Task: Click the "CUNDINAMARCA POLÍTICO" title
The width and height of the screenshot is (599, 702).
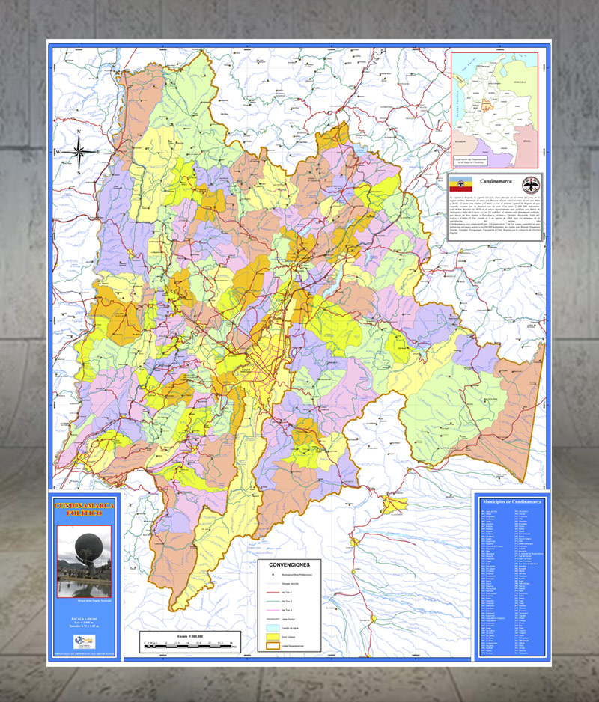Action: click(84, 510)
